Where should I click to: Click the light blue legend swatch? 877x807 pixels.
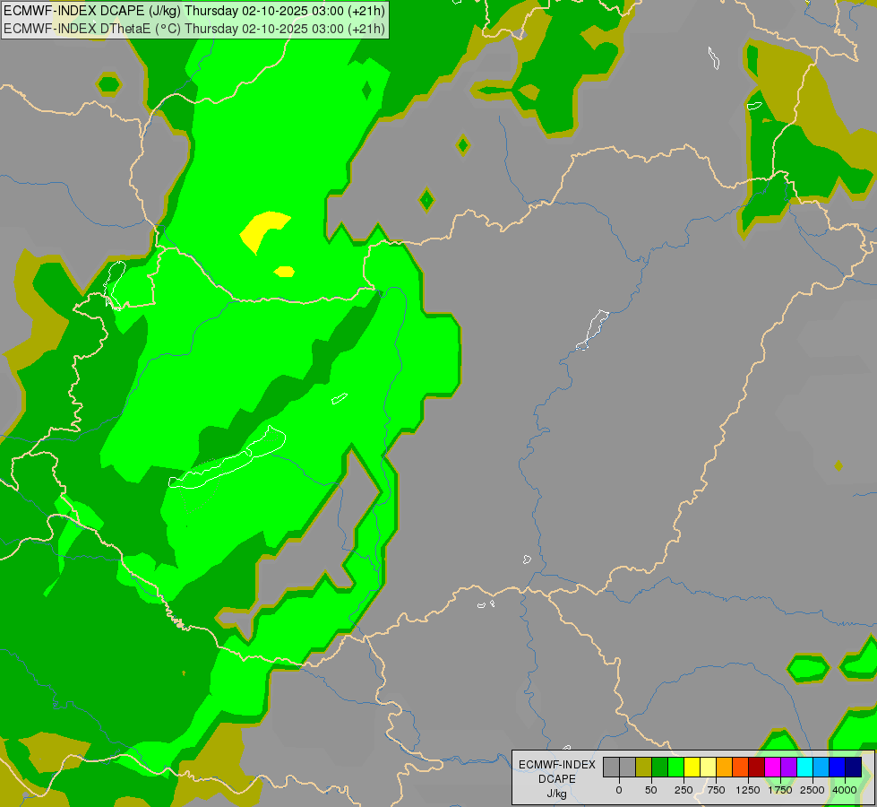click(x=821, y=767)
